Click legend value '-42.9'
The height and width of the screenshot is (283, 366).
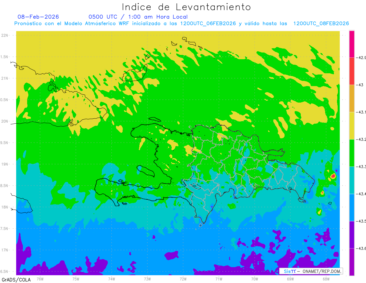pos(361,57)
